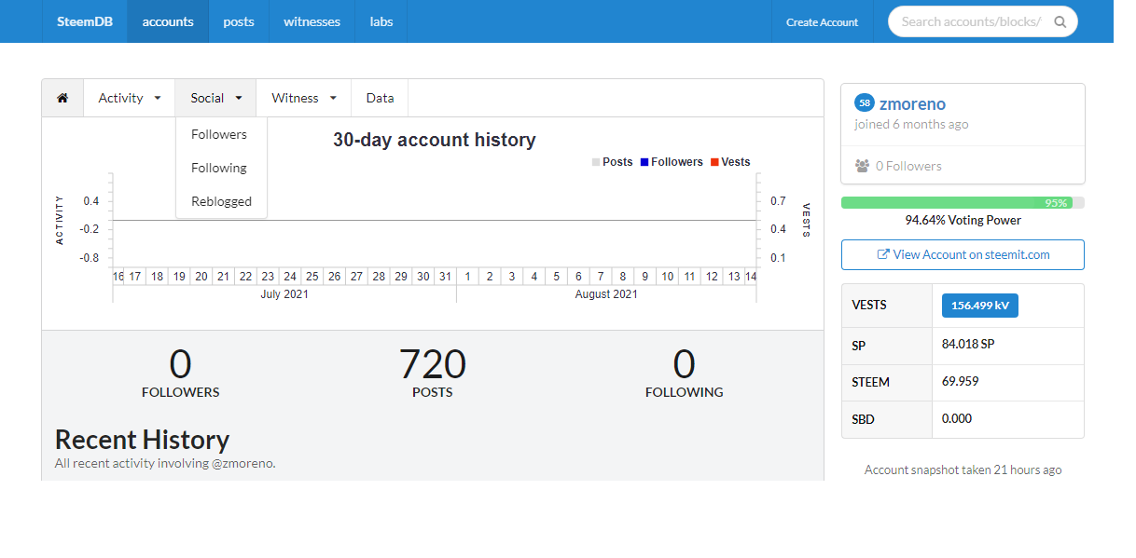Viewport: 1136px width, 558px height.
Task: Click the Recent History heading
Action: [142, 439]
